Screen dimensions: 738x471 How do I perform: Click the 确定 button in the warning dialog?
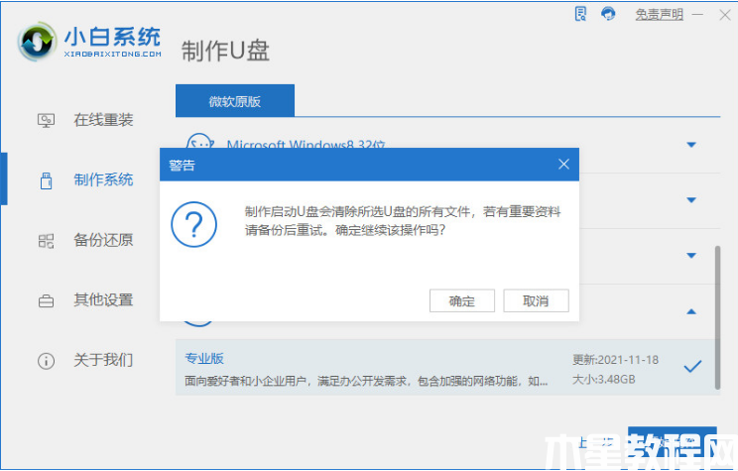point(461,300)
